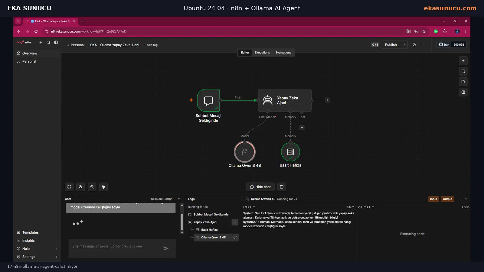Toggle the Output pane button
Screen dimensions: 484x272
[x=447, y=199]
